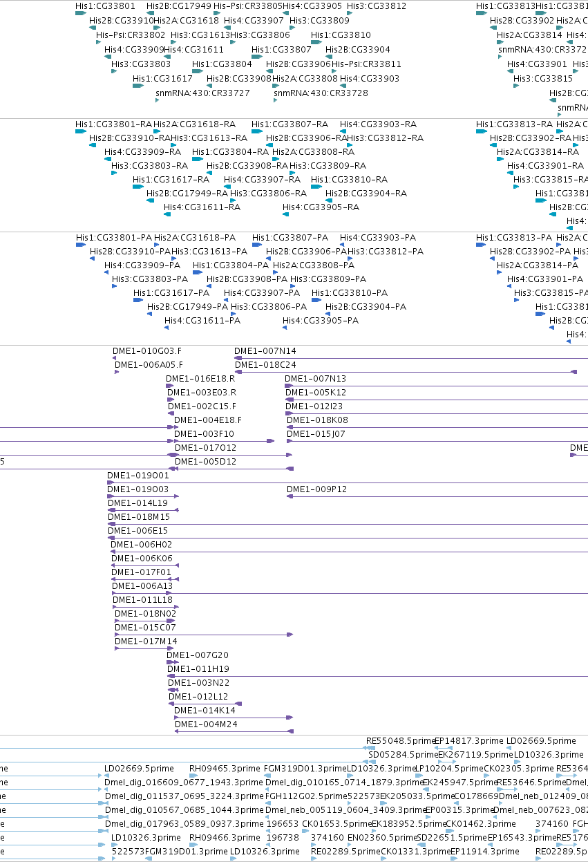Click clone label DME1-011L18
The image size is (588, 862).
coord(142,600)
